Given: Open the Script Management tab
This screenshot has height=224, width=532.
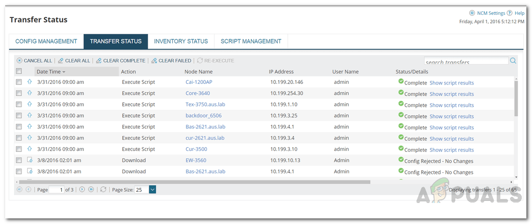Looking at the screenshot, I should (x=251, y=41).
